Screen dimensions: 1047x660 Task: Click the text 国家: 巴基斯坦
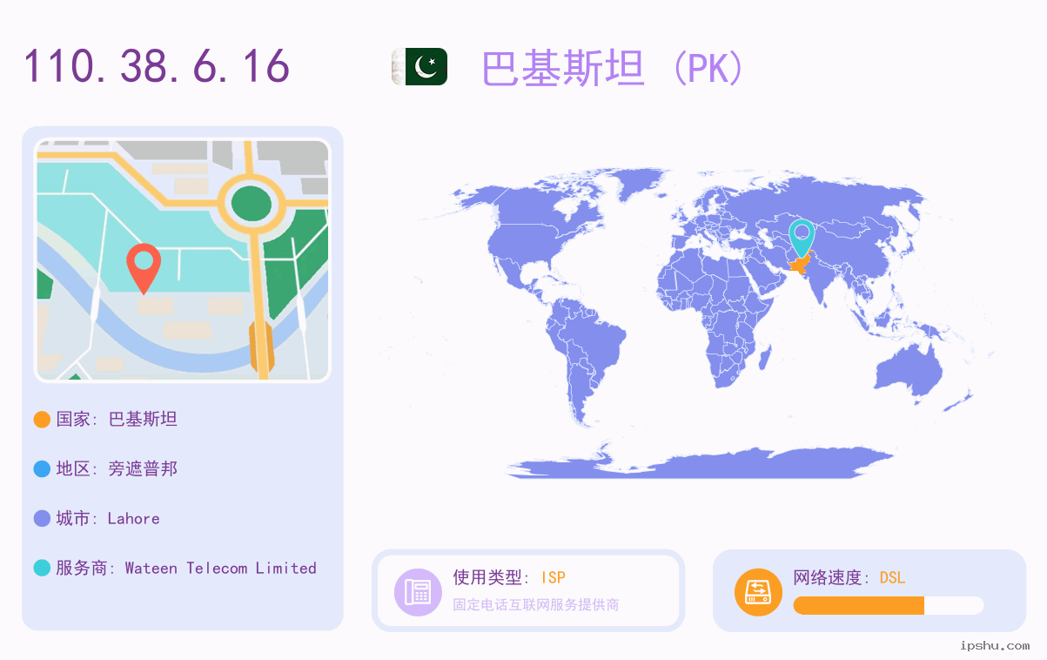click(117, 420)
